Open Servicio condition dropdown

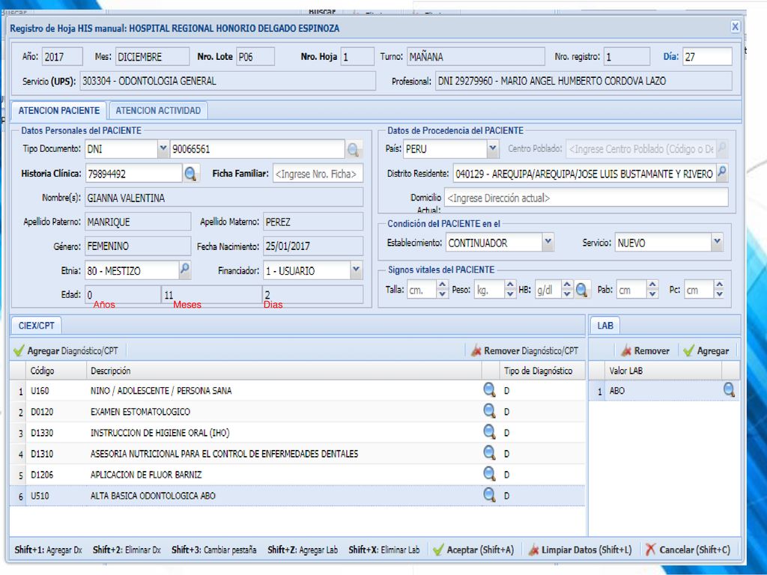pyautogui.click(x=717, y=242)
